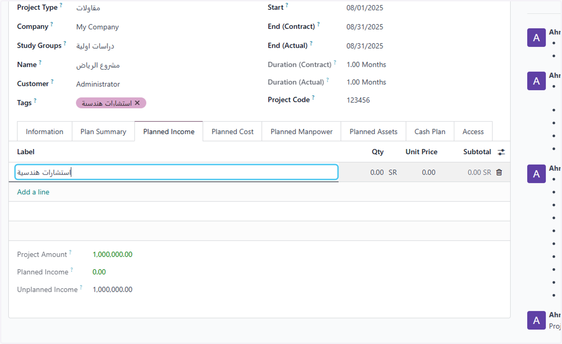This screenshot has height=344, width=562.
Task: Go to the Planned Manpower tab
Action: 302,132
